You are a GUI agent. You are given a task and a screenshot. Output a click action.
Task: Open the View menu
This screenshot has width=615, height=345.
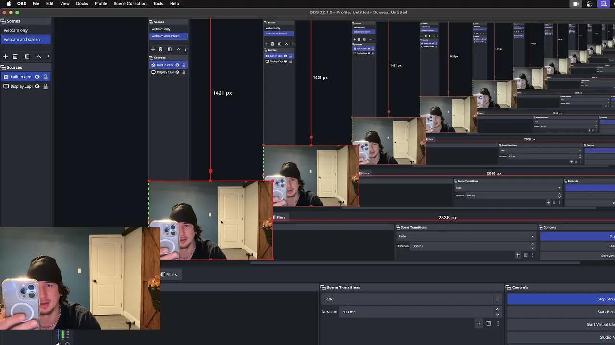pyautogui.click(x=65, y=4)
